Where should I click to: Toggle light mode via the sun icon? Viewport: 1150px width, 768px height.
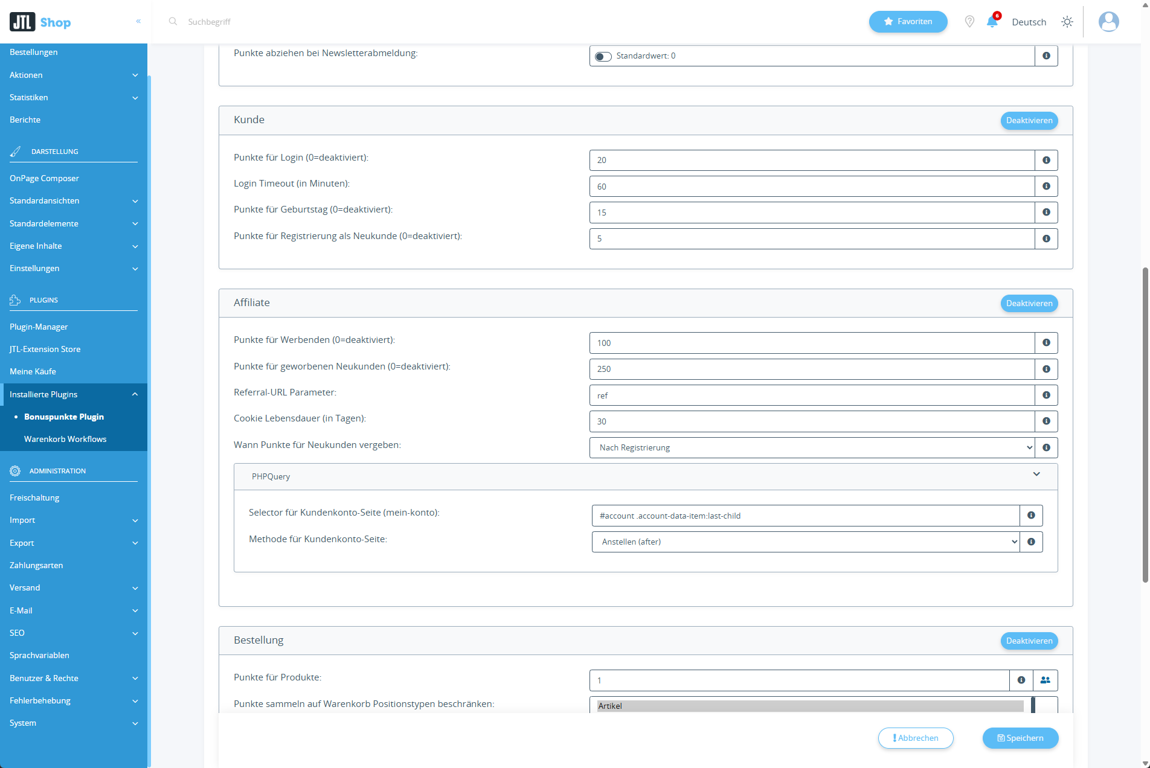tap(1067, 22)
